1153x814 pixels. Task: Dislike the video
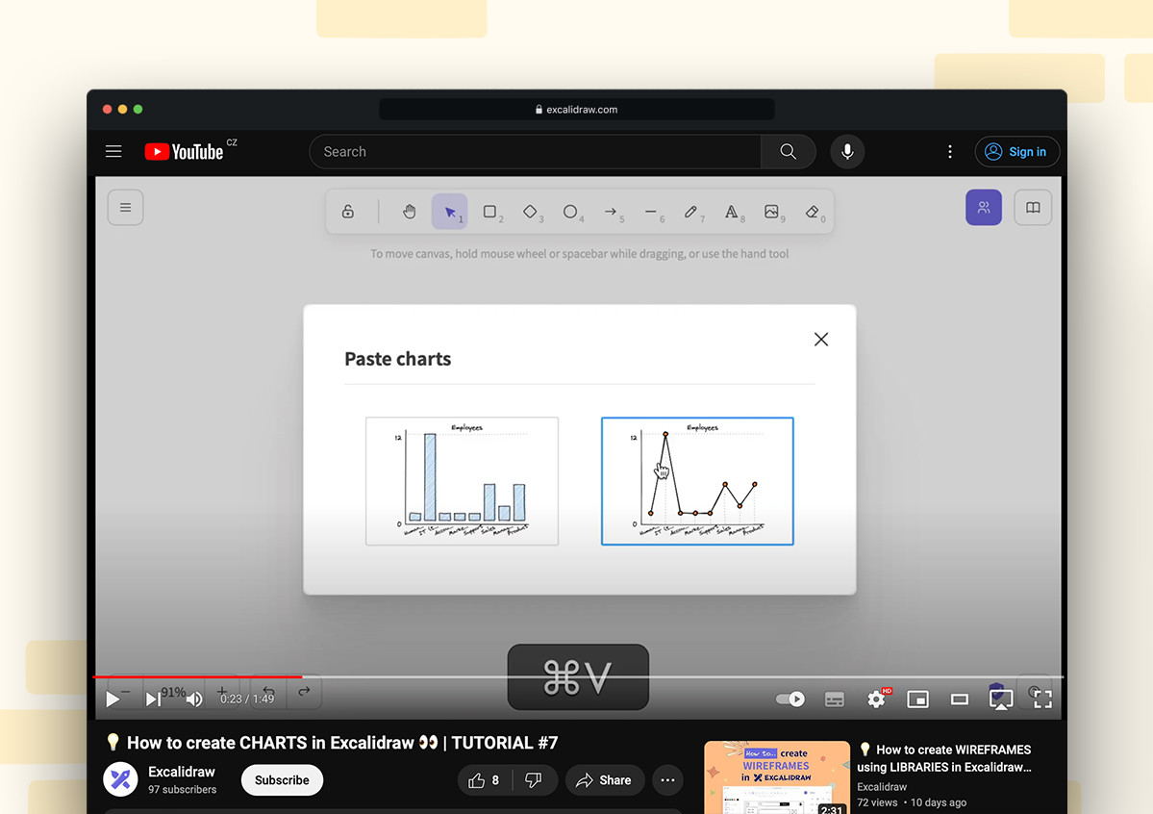pos(535,780)
